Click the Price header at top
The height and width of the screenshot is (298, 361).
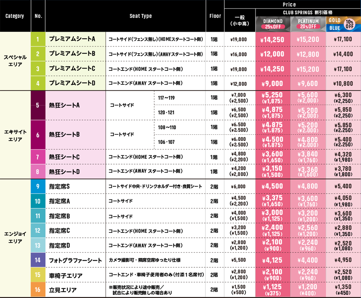[289, 5]
